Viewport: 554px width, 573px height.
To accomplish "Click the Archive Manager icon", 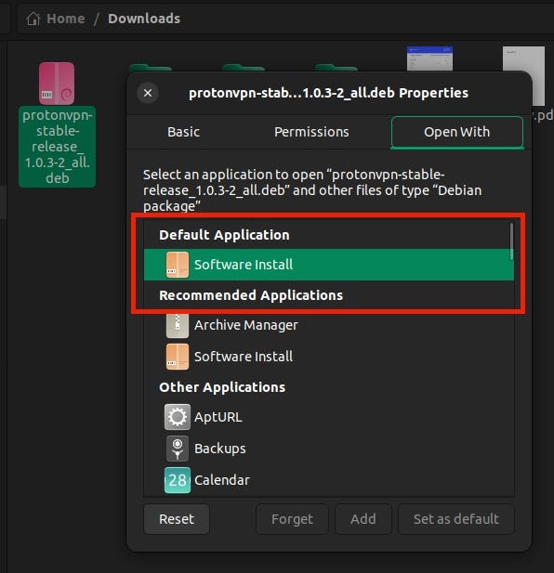I will pyautogui.click(x=178, y=325).
